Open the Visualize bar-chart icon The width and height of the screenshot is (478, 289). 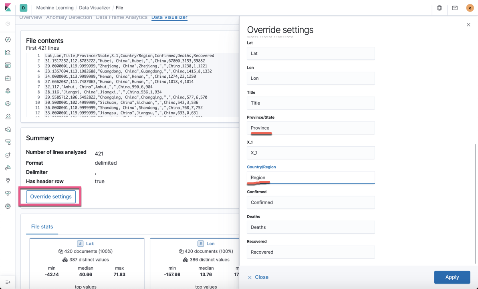coord(8,53)
